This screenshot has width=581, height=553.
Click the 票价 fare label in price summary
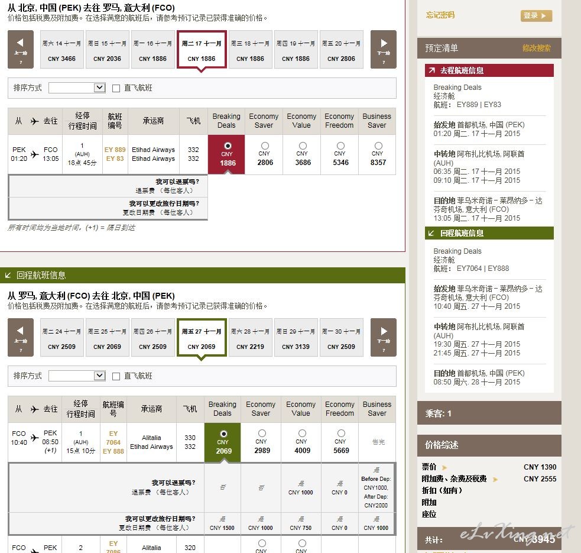tap(429, 467)
